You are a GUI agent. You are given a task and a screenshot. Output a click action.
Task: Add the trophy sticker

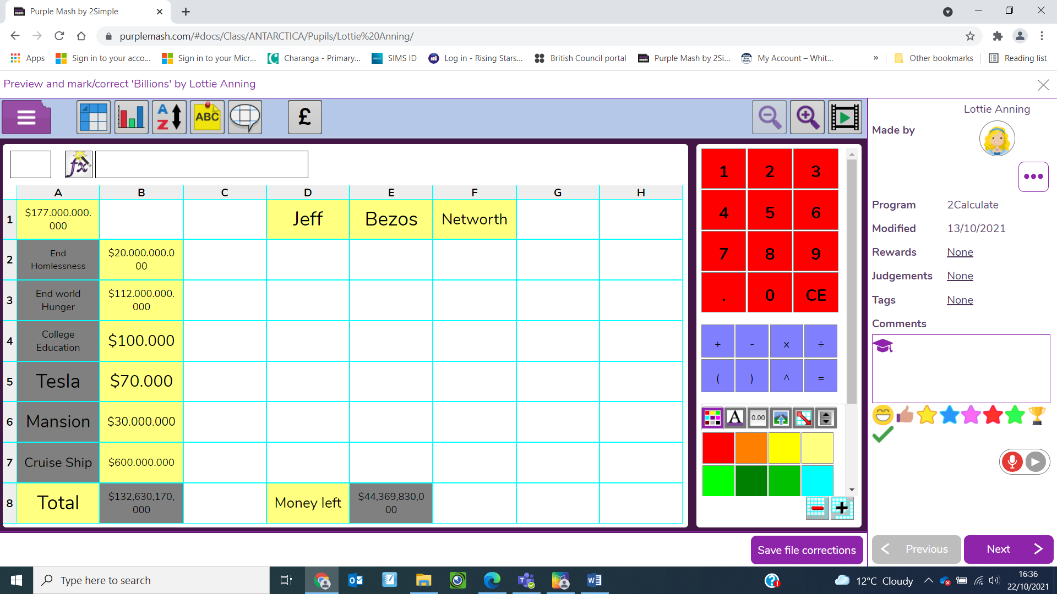(x=1037, y=415)
